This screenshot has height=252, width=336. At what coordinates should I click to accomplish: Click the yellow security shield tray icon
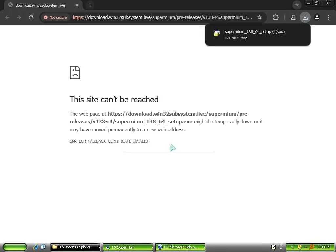coord(300,247)
